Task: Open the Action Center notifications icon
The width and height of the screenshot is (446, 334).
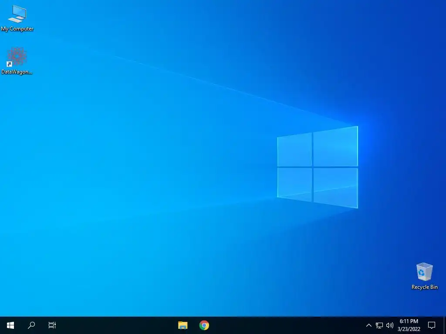Action: 432,325
